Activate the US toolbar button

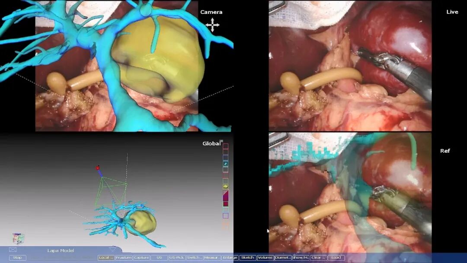(159, 258)
